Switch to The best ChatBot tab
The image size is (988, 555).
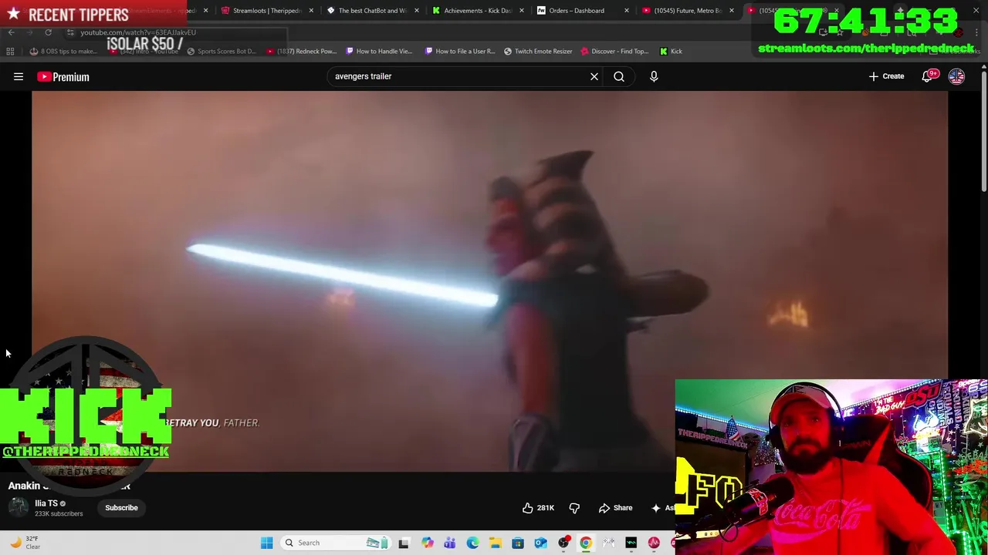pos(372,11)
